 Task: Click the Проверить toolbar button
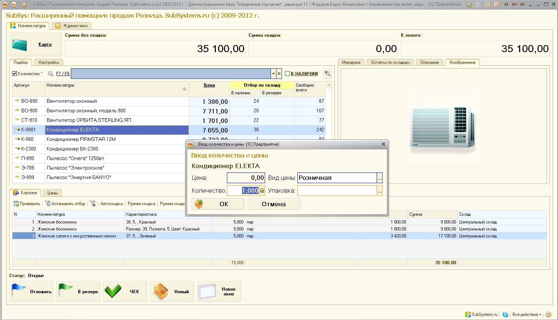pos(27,204)
